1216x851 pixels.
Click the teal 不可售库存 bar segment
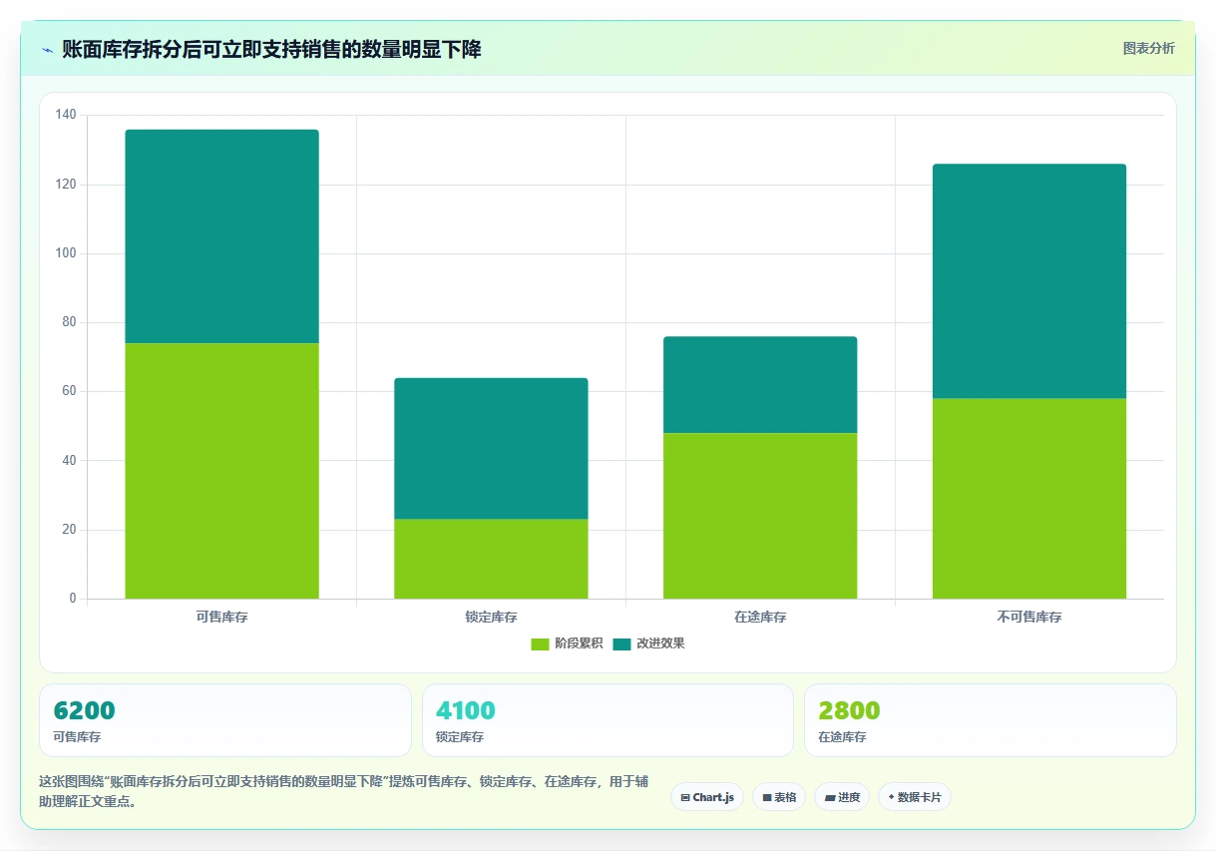point(1029,281)
